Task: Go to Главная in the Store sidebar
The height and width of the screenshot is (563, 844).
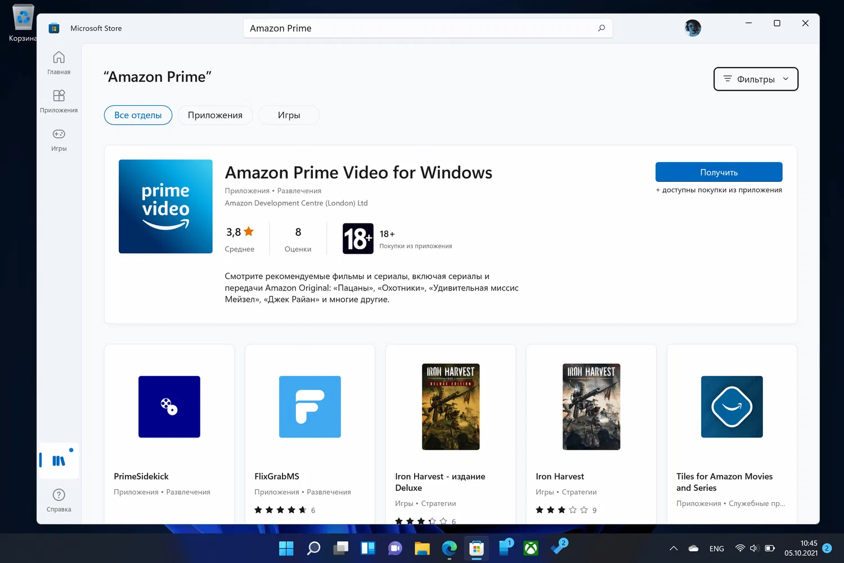Action: coord(59,63)
